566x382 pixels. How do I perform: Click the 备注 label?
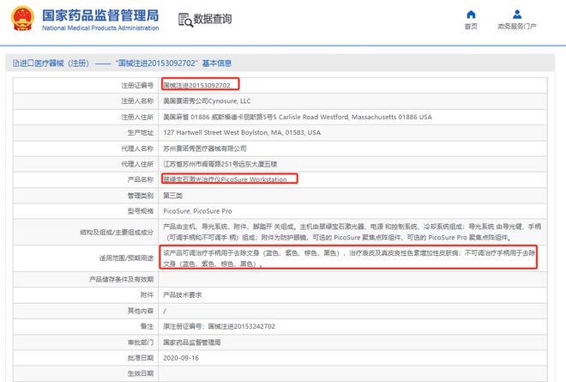(x=147, y=326)
